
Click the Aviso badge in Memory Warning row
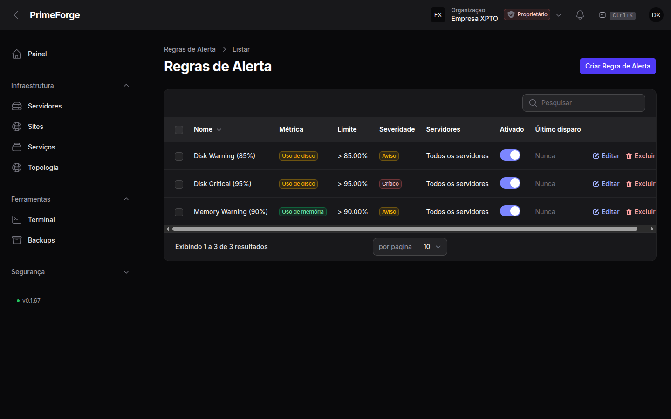pyautogui.click(x=389, y=212)
